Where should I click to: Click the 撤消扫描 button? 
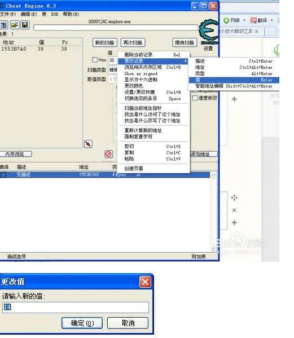coord(185,42)
